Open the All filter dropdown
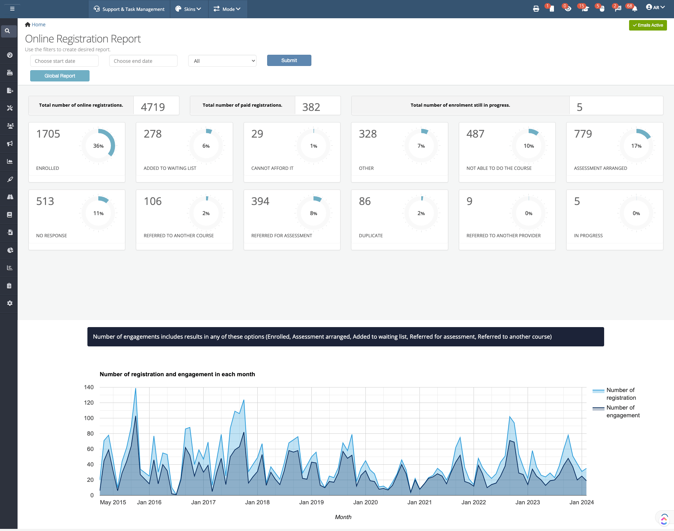 [x=222, y=61]
